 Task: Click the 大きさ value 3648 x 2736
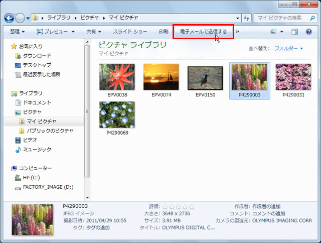coord(176,214)
